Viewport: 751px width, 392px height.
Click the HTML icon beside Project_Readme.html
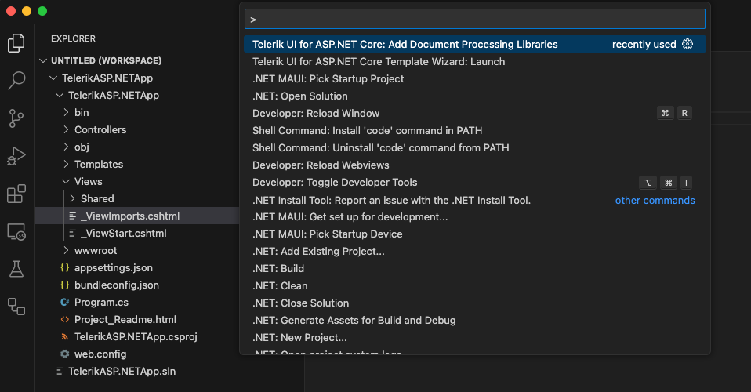click(64, 319)
